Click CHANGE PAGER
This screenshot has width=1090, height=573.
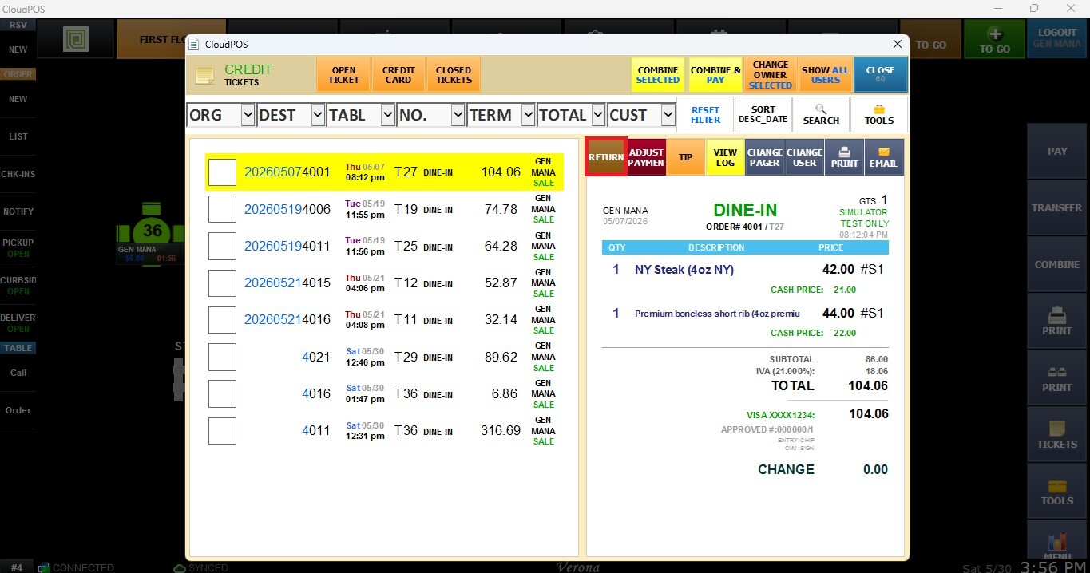764,157
